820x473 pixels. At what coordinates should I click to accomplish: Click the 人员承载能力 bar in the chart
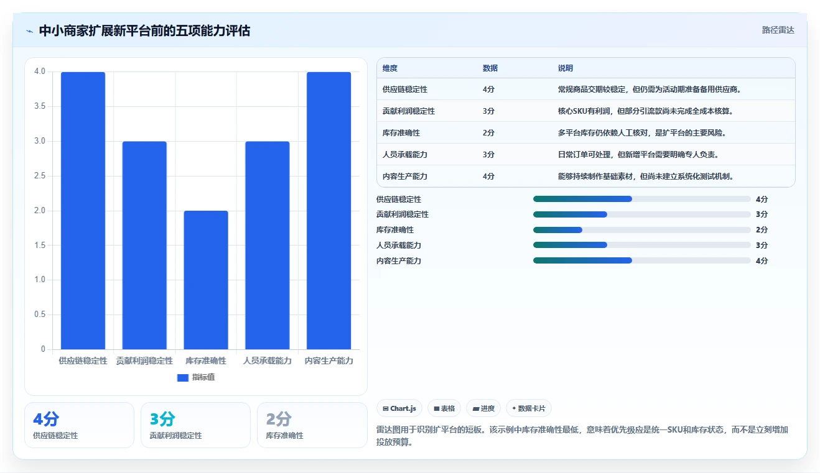[268, 246]
